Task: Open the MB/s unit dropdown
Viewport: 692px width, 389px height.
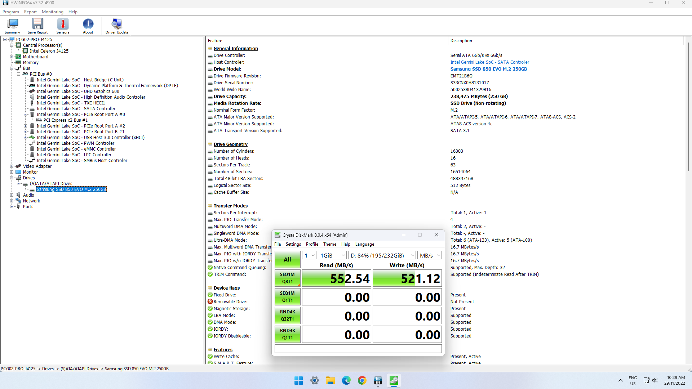Action: tap(430, 255)
